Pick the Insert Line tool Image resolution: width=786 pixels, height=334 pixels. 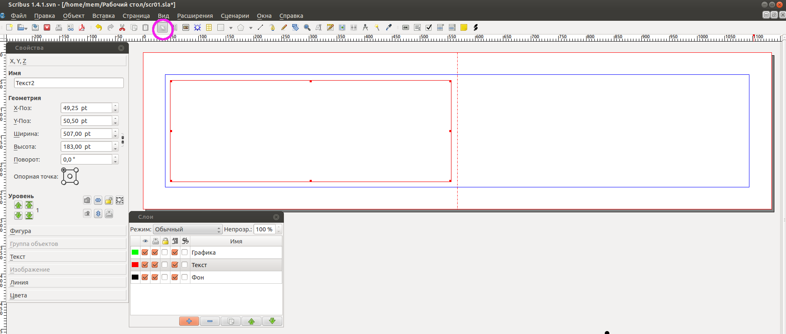[x=261, y=27]
